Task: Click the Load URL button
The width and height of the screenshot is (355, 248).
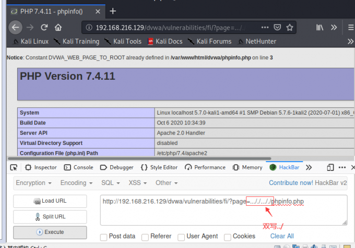Action: click(x=50, y=201)
